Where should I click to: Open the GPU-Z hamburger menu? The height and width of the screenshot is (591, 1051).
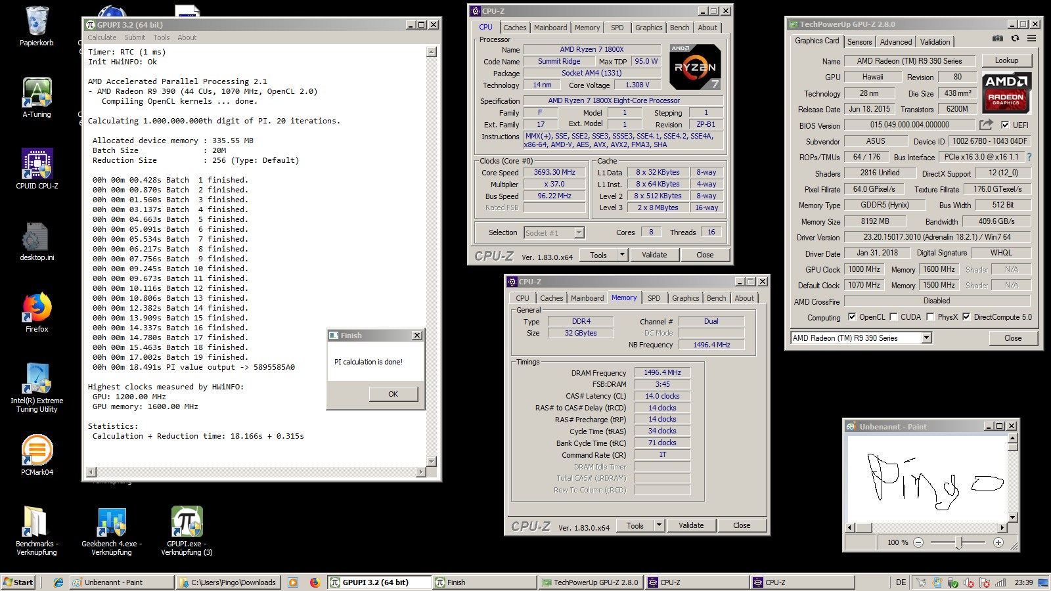pyautogui.click(x=1032, y=39)
